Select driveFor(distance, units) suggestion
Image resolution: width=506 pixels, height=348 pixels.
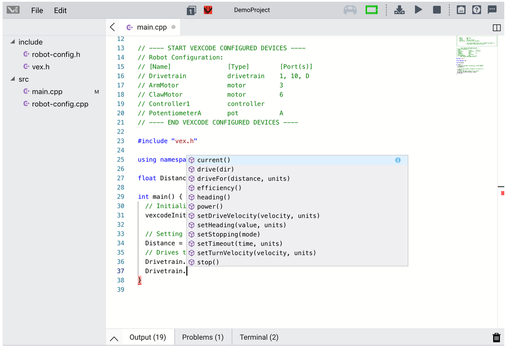pos(243,179)
